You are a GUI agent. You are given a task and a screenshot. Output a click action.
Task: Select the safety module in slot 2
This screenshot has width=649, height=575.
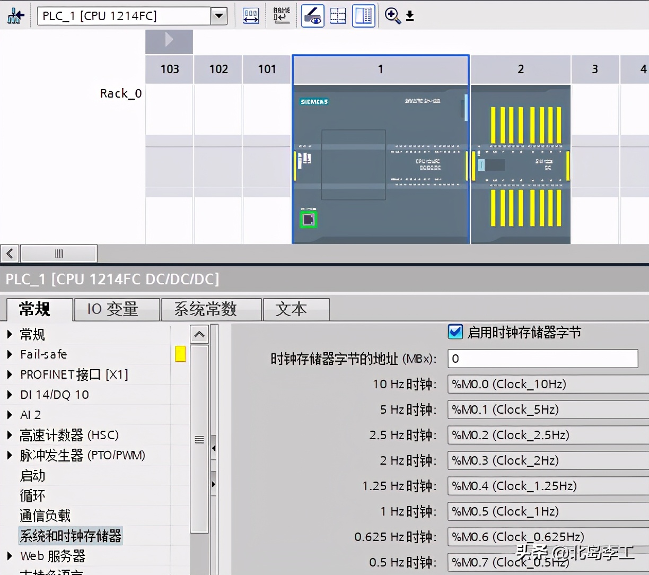[x=521, y=164]
